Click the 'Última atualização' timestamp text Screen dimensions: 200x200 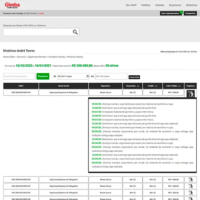click(x=178, y=52)
